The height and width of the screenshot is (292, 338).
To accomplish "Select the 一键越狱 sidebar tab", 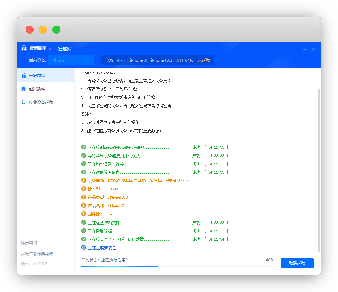I will pyautogui.click(x=46, y=75).
